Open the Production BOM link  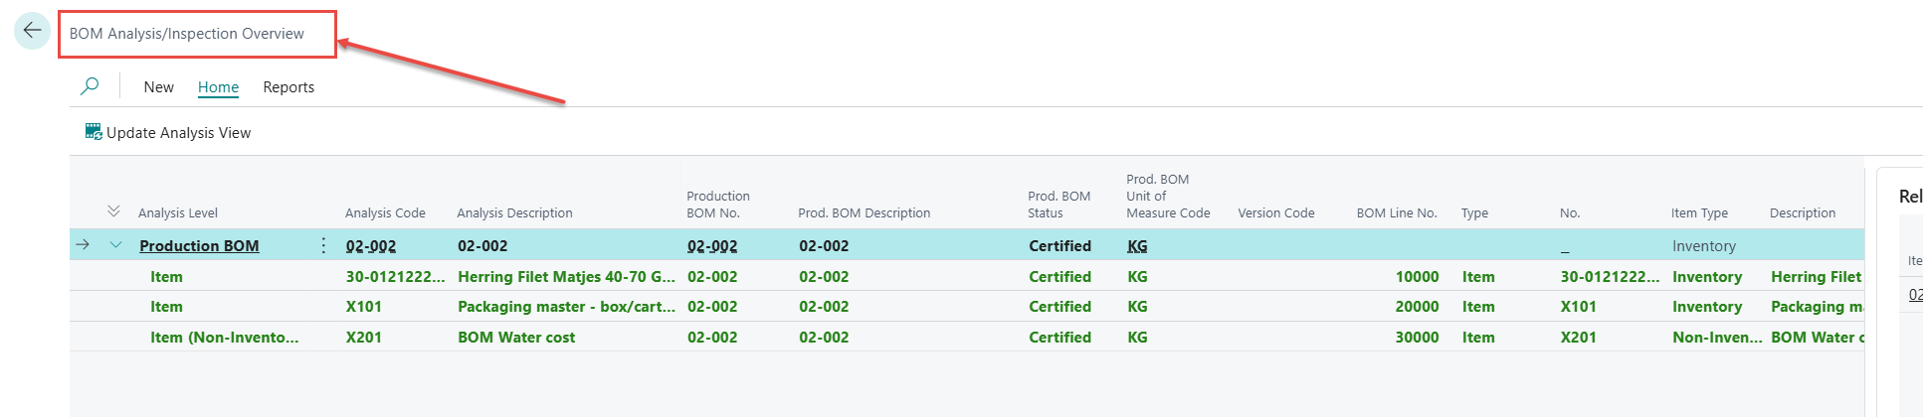tap(199, 246)
